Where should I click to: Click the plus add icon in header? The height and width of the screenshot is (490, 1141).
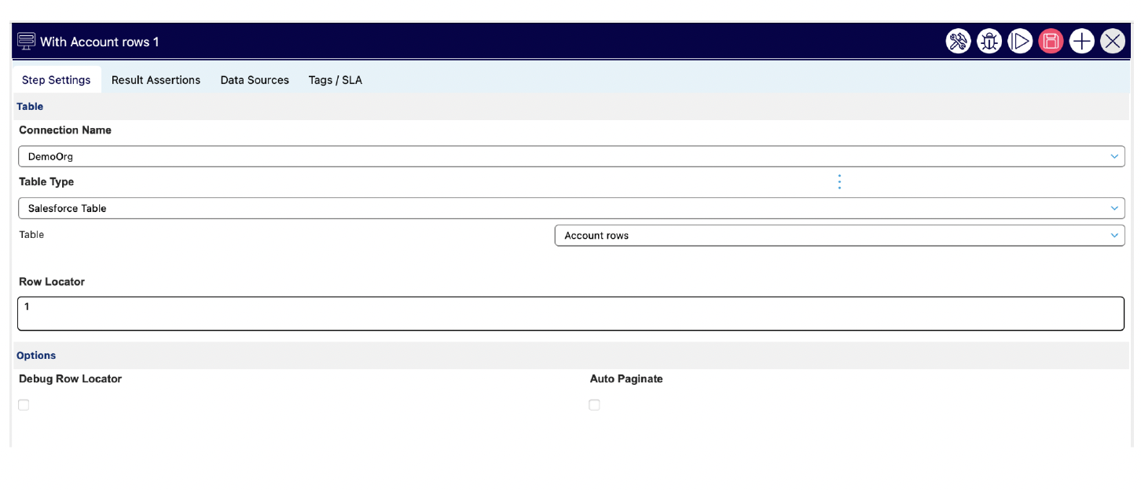click(1082, 42)
